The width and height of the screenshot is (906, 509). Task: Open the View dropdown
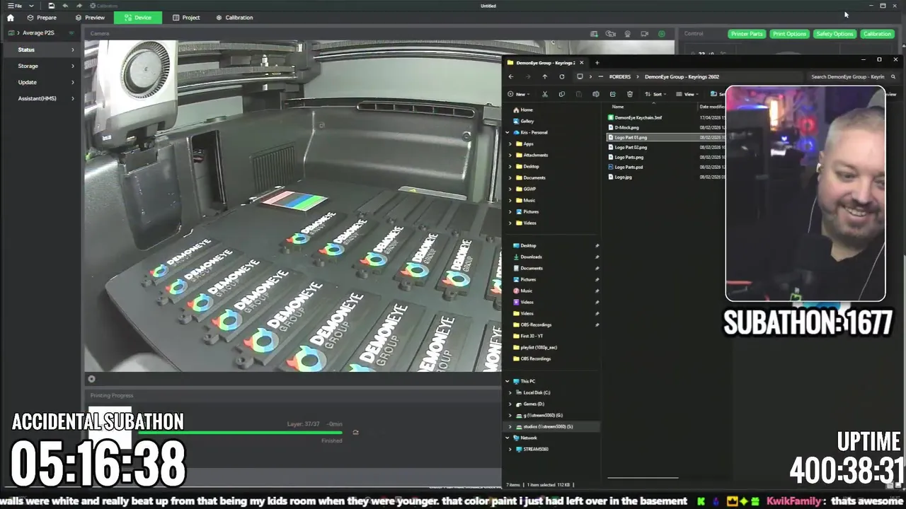(688, 94)
